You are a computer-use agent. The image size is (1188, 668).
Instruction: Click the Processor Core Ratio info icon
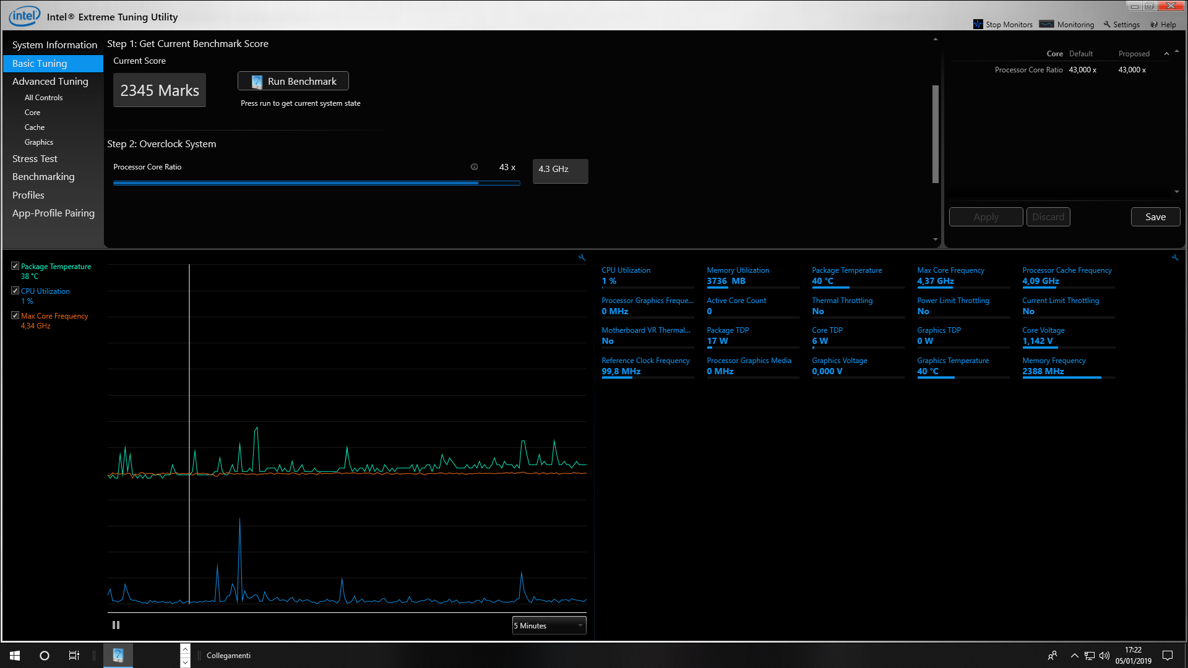click(x=474, y=167)
